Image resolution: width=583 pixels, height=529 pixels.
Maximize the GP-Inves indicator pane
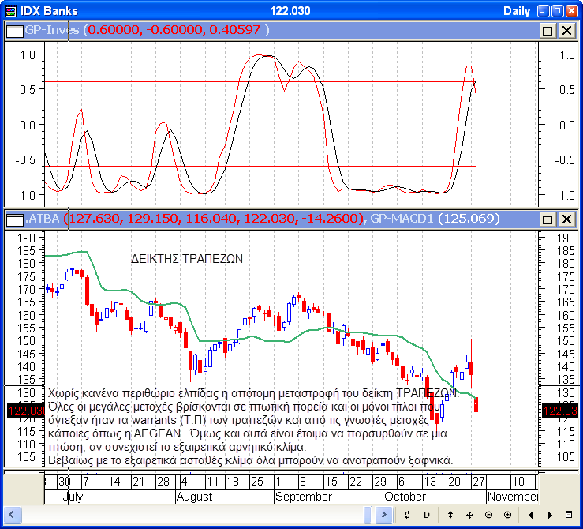[548, 30]
